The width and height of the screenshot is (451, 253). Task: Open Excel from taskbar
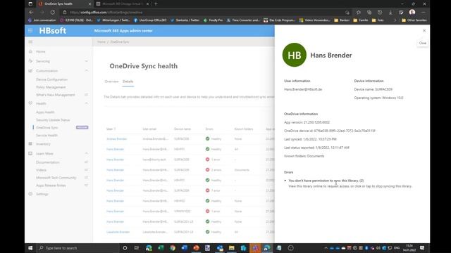click(x=161, y=248)
